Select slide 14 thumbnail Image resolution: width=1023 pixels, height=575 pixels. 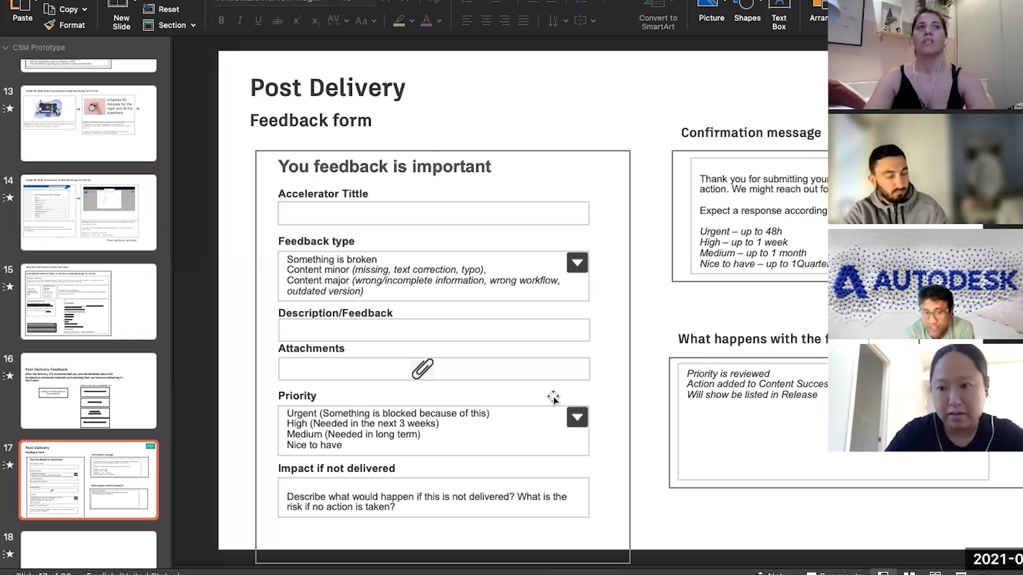[x=88, y=212]
